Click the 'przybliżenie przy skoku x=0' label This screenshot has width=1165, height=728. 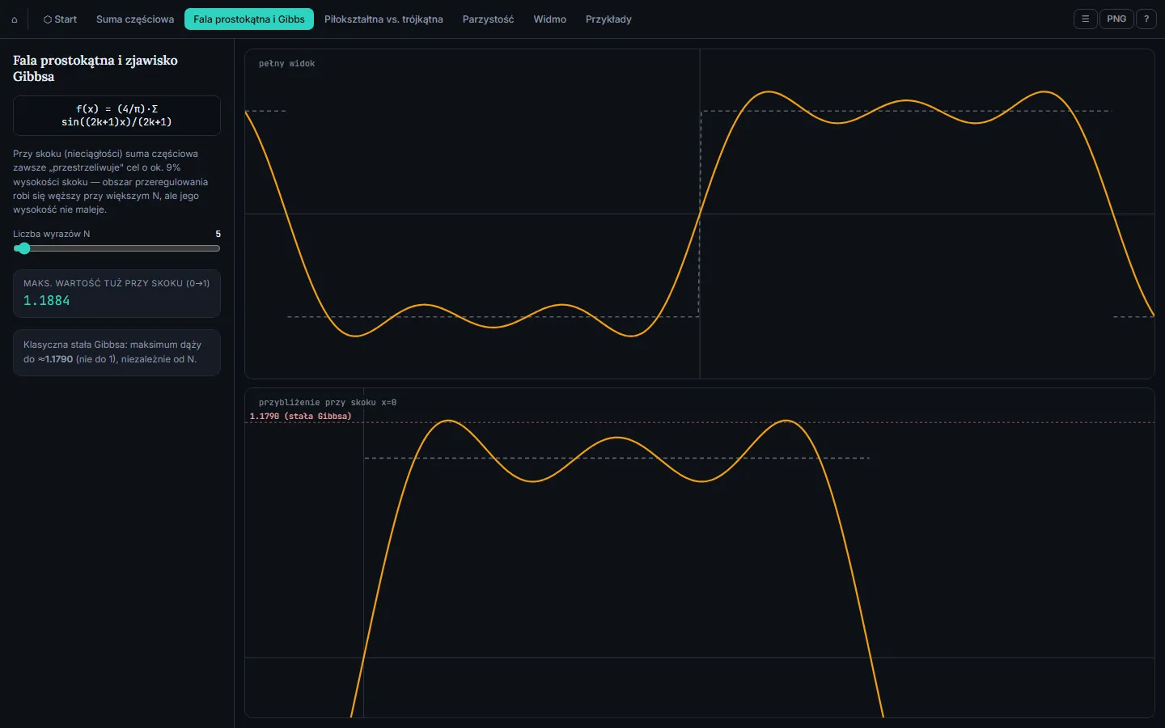[328, 403]
